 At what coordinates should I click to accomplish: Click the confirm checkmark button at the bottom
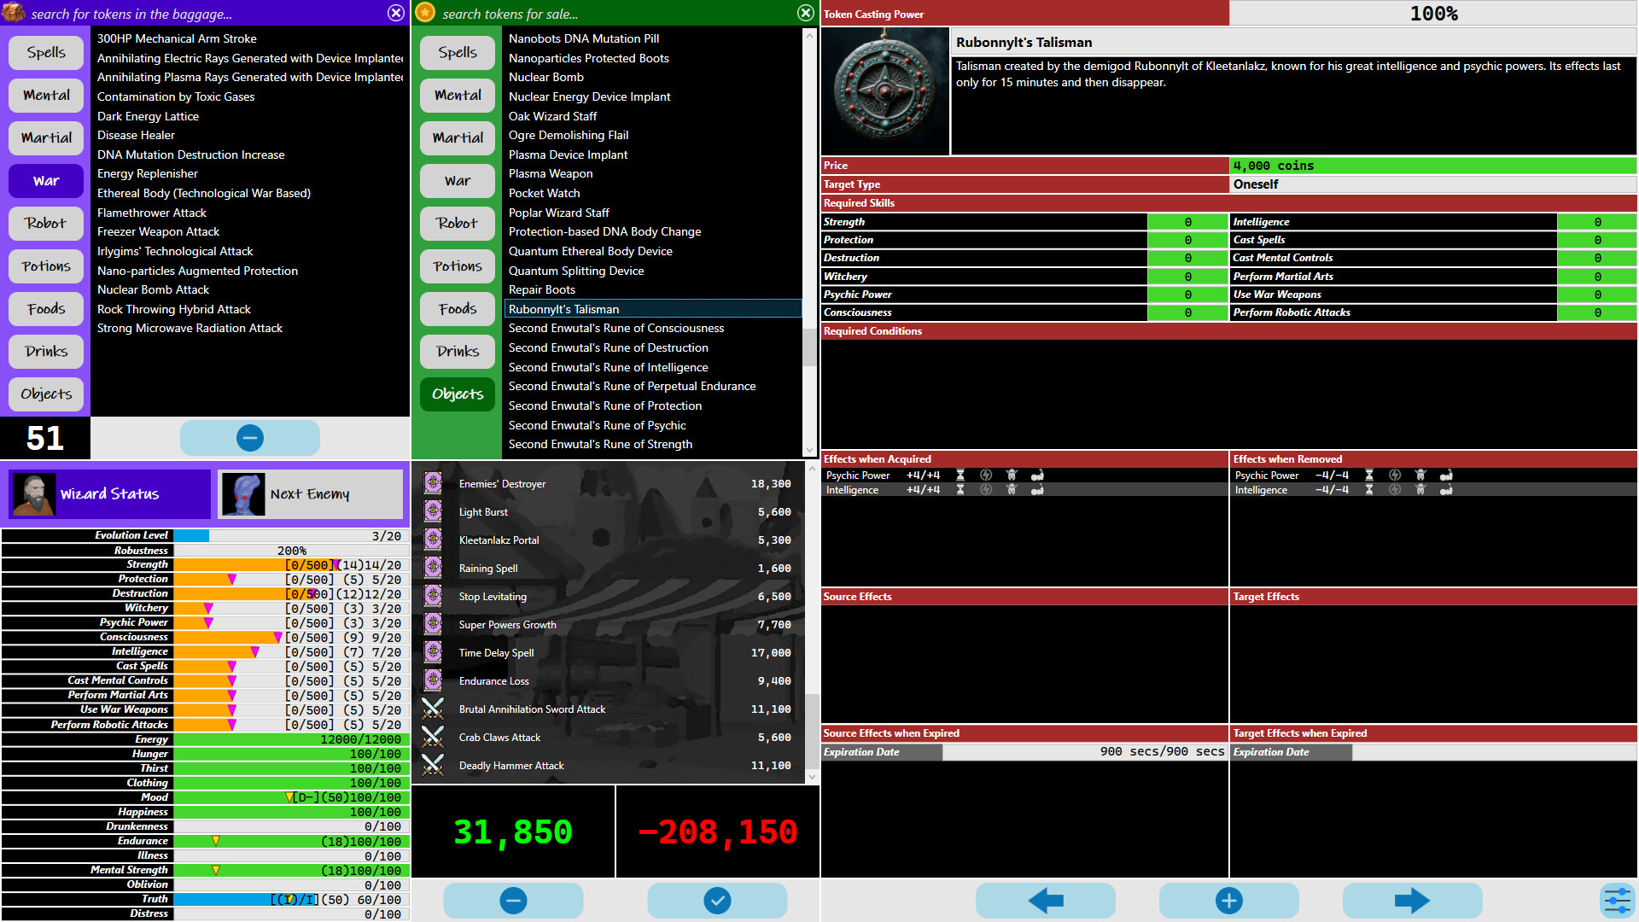click(x=717, y=900)
